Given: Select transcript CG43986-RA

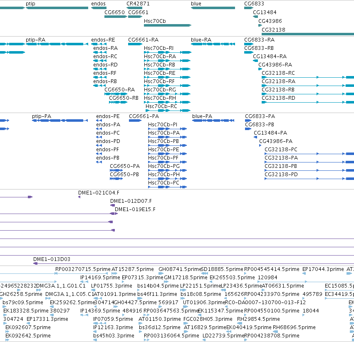Looking at the screenshot, I should tap(275, 65).
